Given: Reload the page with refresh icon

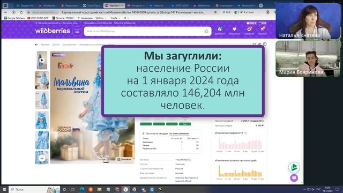Looking at the screenshot, I should tap(21, 12).
